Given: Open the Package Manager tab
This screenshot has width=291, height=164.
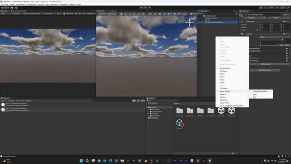Looking at the screenshot, I should 19,11.
